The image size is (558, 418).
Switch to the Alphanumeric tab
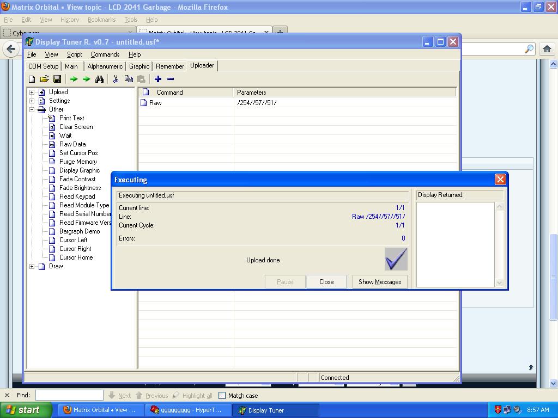coord(105,66)
